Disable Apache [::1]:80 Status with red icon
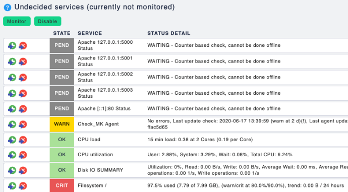The image size is (348, 192). [x=23, y=109]
